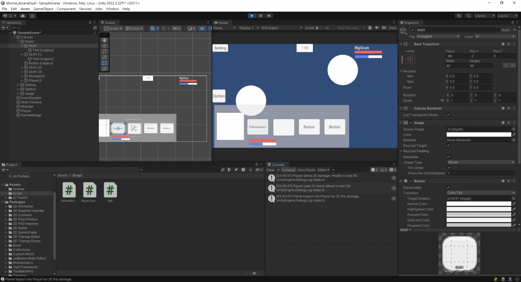Select the Hand view tool in Scene
Screen dimensions: 521x282
[105, 40]
